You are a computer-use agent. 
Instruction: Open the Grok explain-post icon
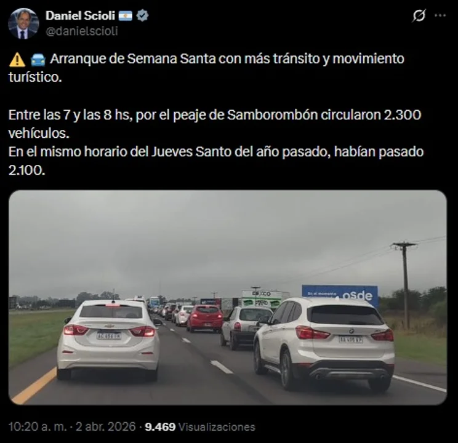click(x=419, y=15)
